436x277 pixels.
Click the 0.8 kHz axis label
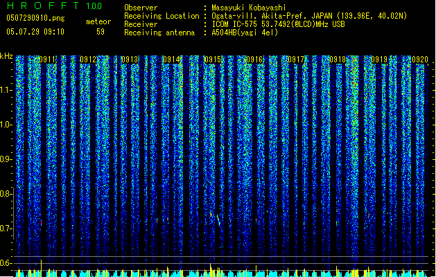6,194
